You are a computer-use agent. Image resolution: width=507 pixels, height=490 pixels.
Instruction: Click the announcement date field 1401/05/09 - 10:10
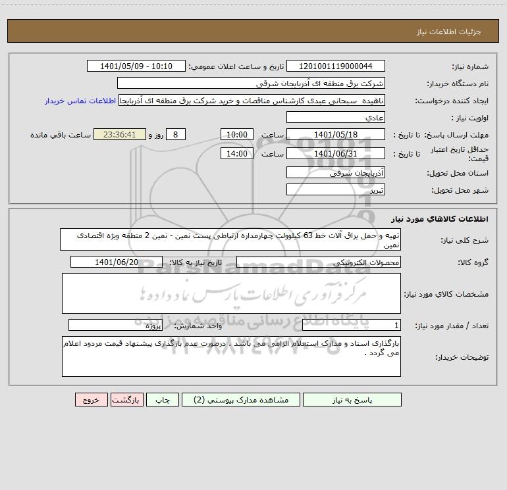(136, 66)
